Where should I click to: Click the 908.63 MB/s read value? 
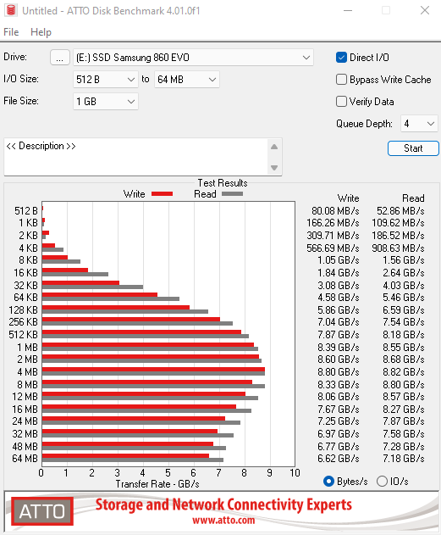(398, 248)
